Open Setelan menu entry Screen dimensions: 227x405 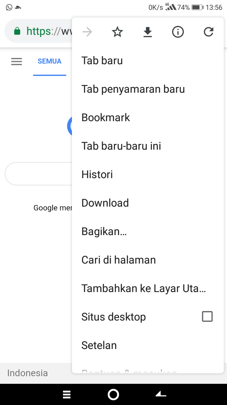point(99,346)
